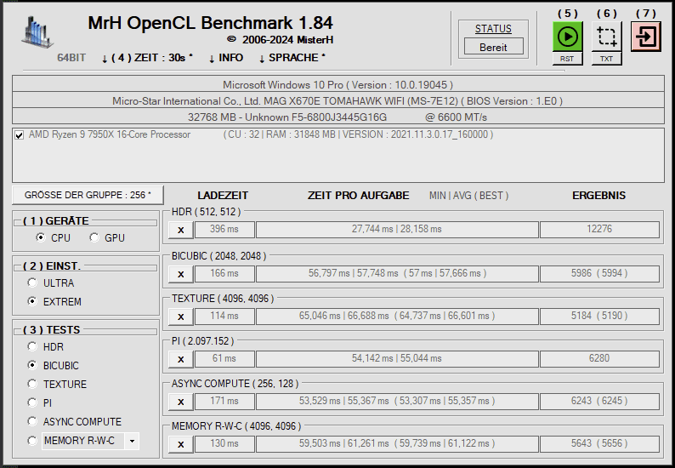675x468 pixels.
Task: Click the 64BIT label
Action: [71, 58]
